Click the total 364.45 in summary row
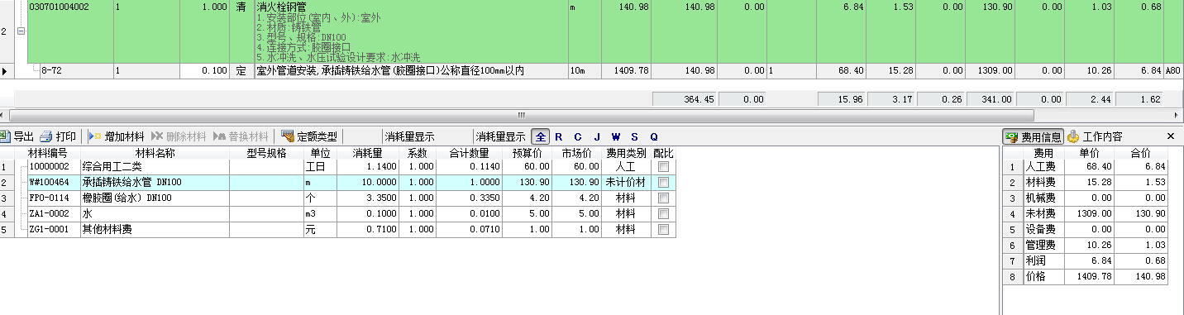This screenshot has width=1184, height=315. point(684,100)
